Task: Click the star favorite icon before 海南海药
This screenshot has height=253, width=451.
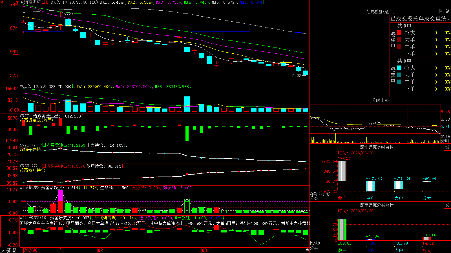Action: pyautogui.click(x=22, y=2)
